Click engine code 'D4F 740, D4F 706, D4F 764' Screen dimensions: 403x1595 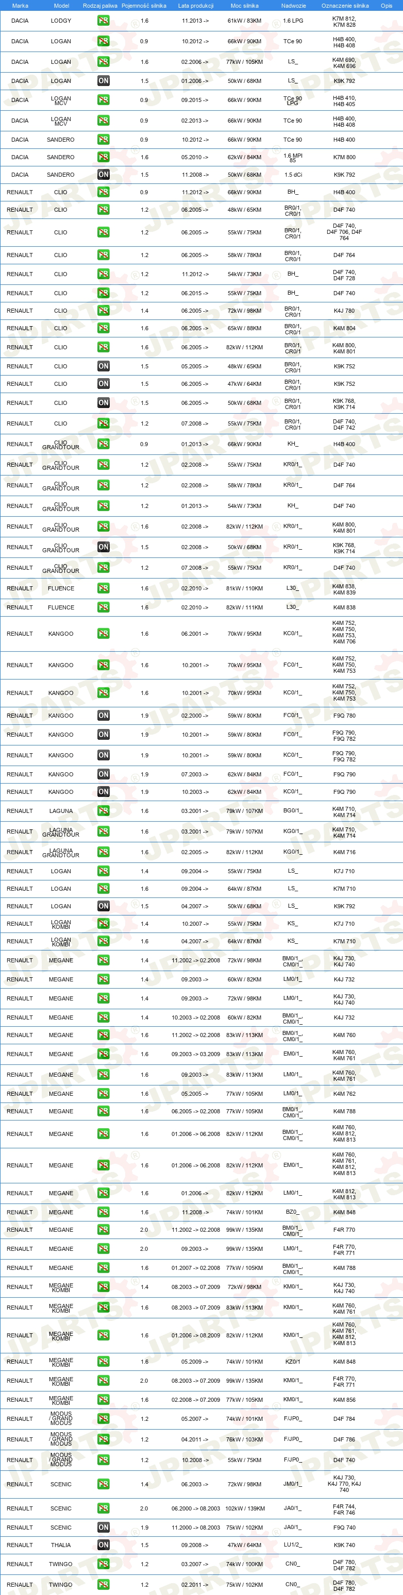tap(344, 232)
